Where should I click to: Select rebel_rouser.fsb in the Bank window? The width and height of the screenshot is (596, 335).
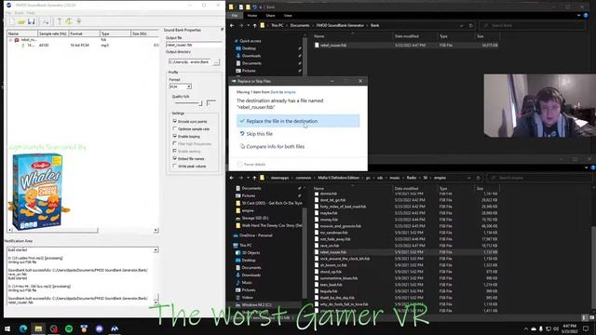[333, 46]
